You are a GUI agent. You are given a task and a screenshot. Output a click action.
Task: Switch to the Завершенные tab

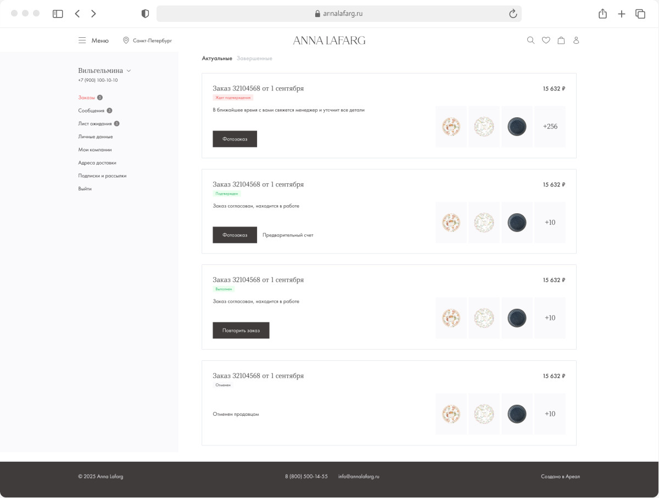[x=254, y=58]
